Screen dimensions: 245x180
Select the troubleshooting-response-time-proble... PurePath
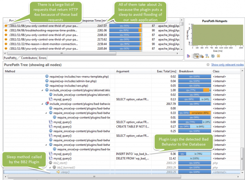[43, 30]
